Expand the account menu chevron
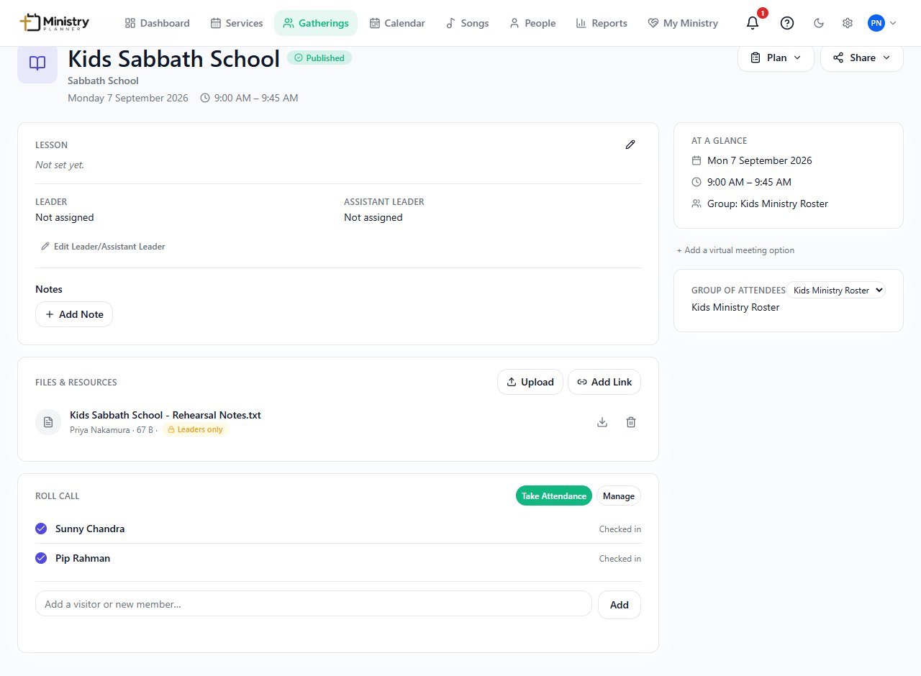This screenshot has height=676, width=921. 893,23
